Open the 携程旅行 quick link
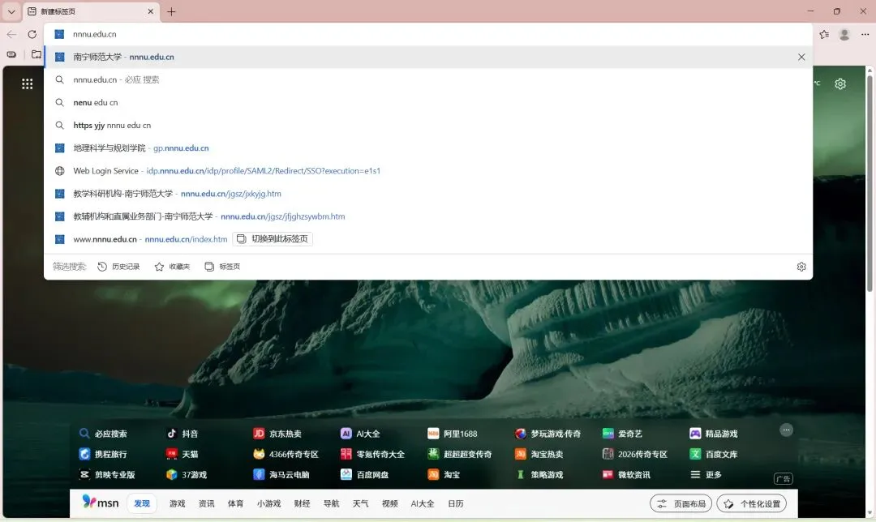The image size is (876, 522). (103, 455)
